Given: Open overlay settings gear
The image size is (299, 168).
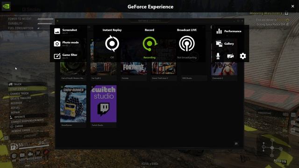Looking at the screenshot, I should click(243, 56).
